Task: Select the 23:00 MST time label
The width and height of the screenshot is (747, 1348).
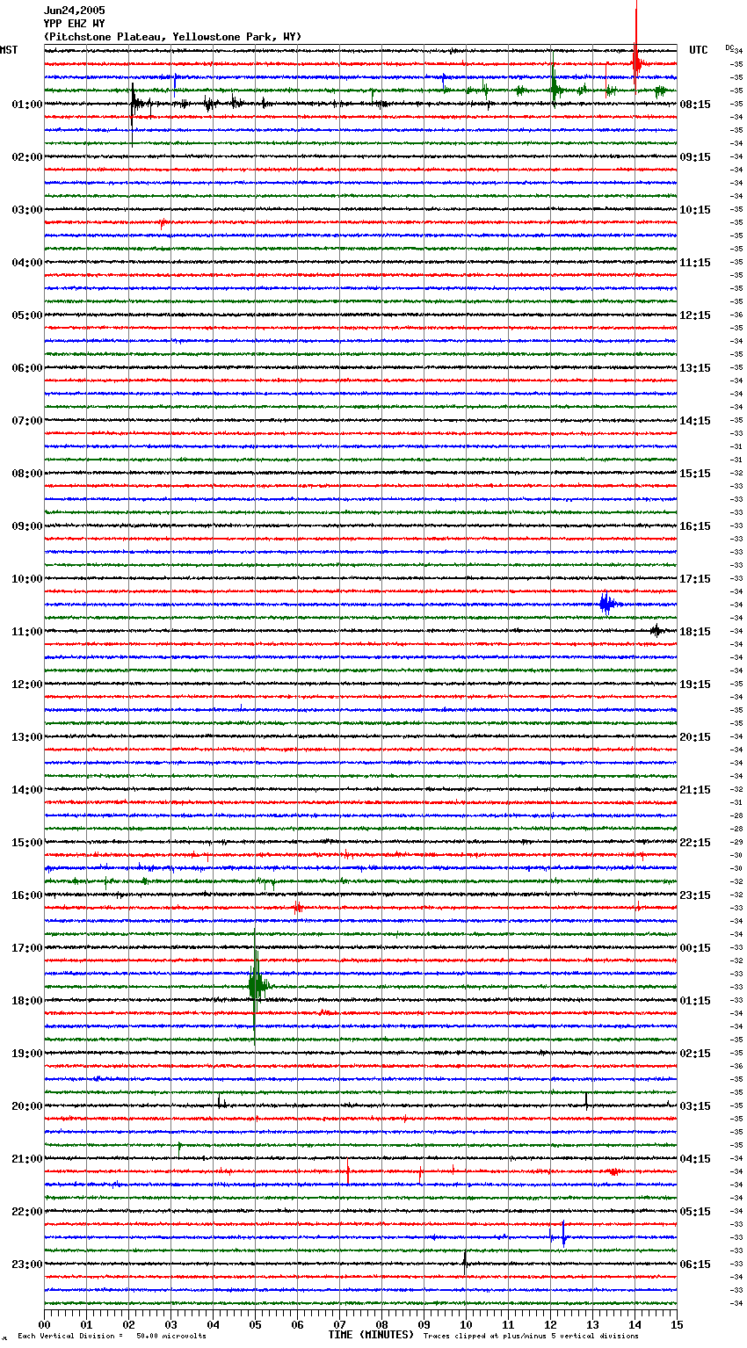Action: point(27,1265)
